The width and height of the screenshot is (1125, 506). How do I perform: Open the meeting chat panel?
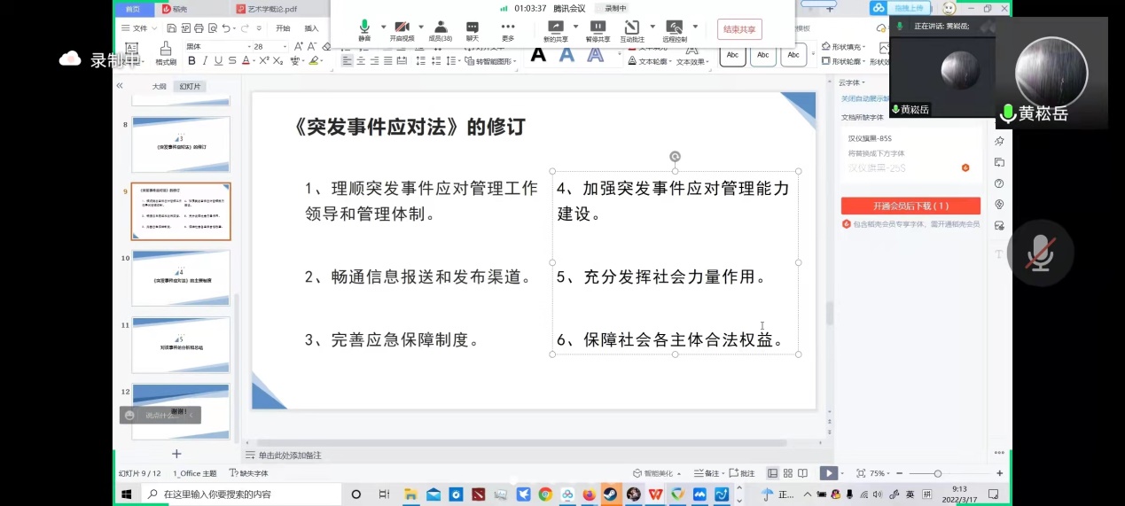473,28
